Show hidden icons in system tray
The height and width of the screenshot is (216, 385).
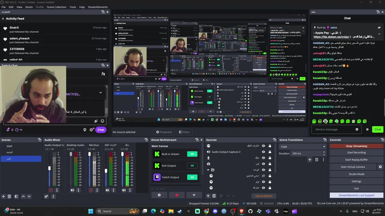(341, 211)
